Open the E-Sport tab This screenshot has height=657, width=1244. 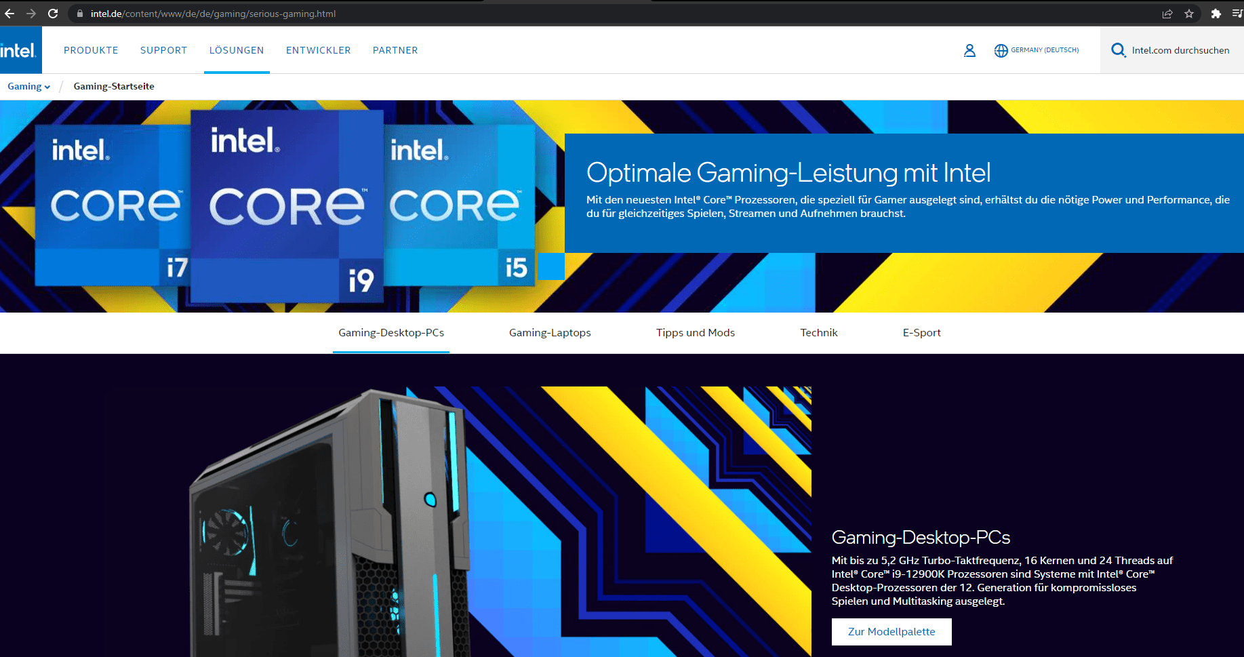coord(921,332)
